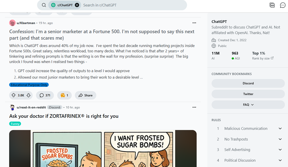The width and height of the screenshot is (288, 167).
Task: Focus the Search in r/ChatGPT field
Action: click(134, 5)
